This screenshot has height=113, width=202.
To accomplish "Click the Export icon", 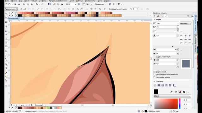I will point(58,4).
